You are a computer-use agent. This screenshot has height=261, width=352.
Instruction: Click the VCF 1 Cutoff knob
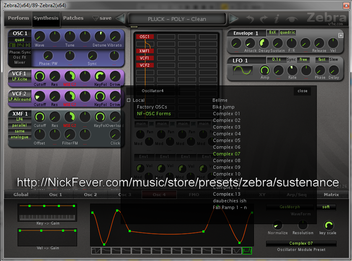click(x=39, y=77)
